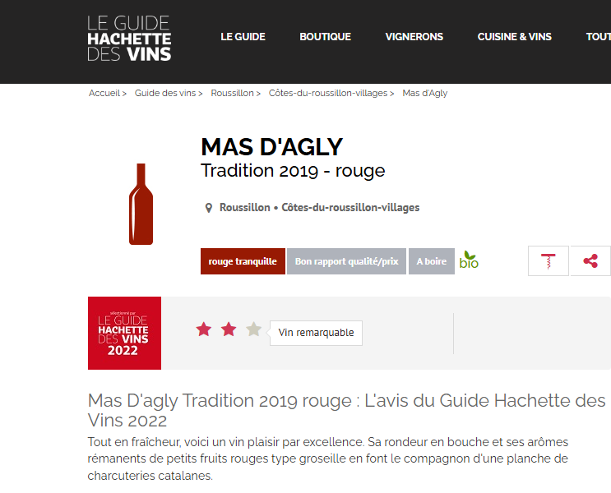Select the Bon rapport qualité/prix tag
This screenshot has height=493, width=611.
tap(346, 261)
